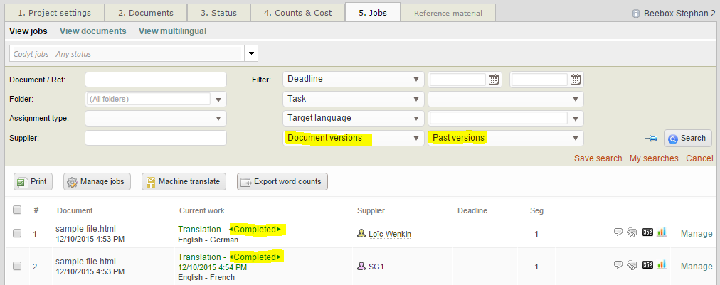Switch to the 4. Counts & Cost tab

point(297,13)
